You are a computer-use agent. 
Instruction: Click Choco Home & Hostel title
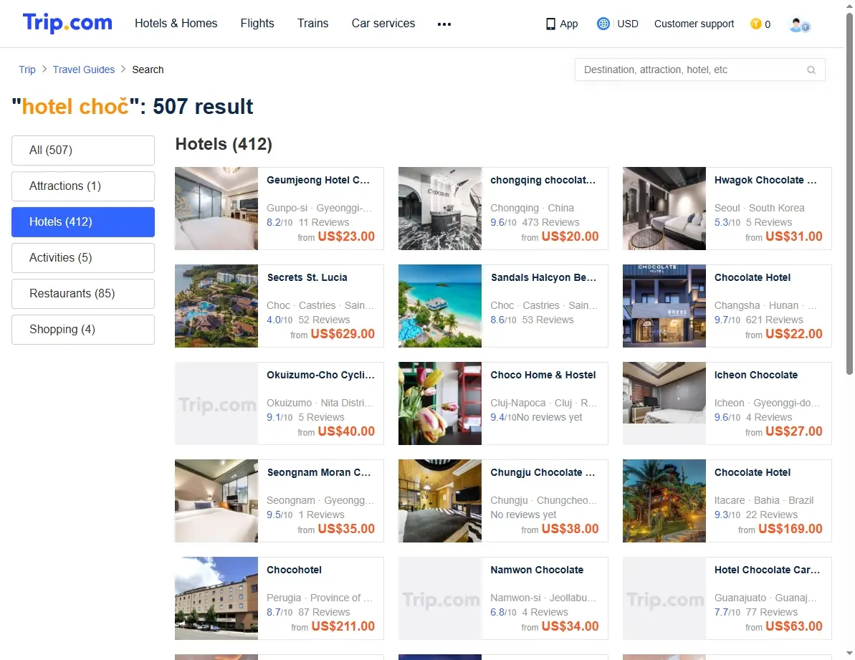point(543,375)
